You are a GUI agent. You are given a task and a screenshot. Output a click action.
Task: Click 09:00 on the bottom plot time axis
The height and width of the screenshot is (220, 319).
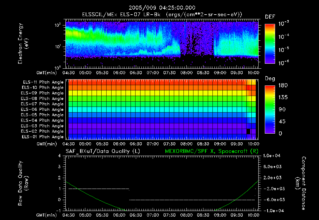point(220,215)
